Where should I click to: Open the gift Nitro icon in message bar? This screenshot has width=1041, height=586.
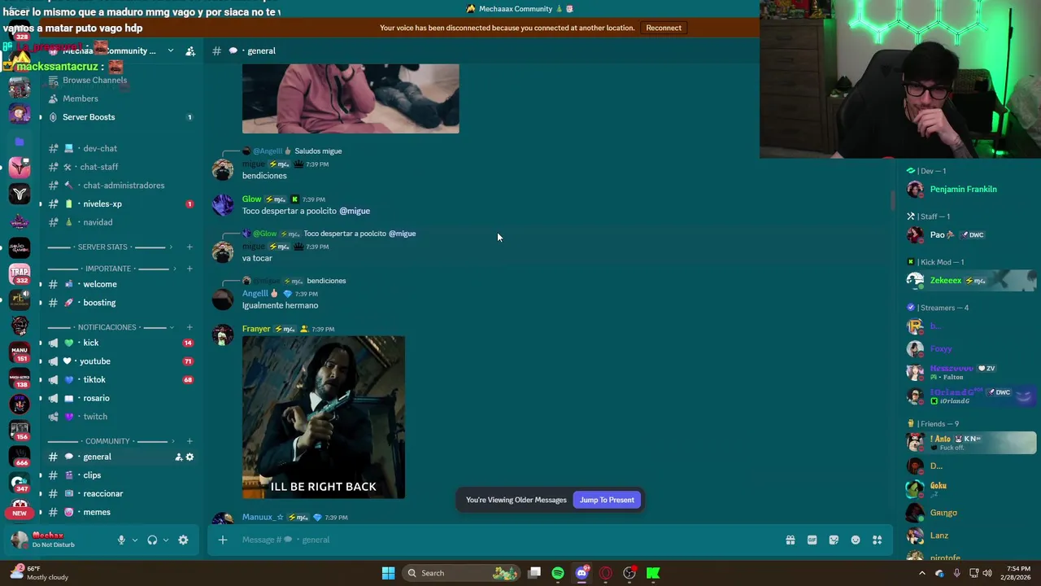point(790,540)
